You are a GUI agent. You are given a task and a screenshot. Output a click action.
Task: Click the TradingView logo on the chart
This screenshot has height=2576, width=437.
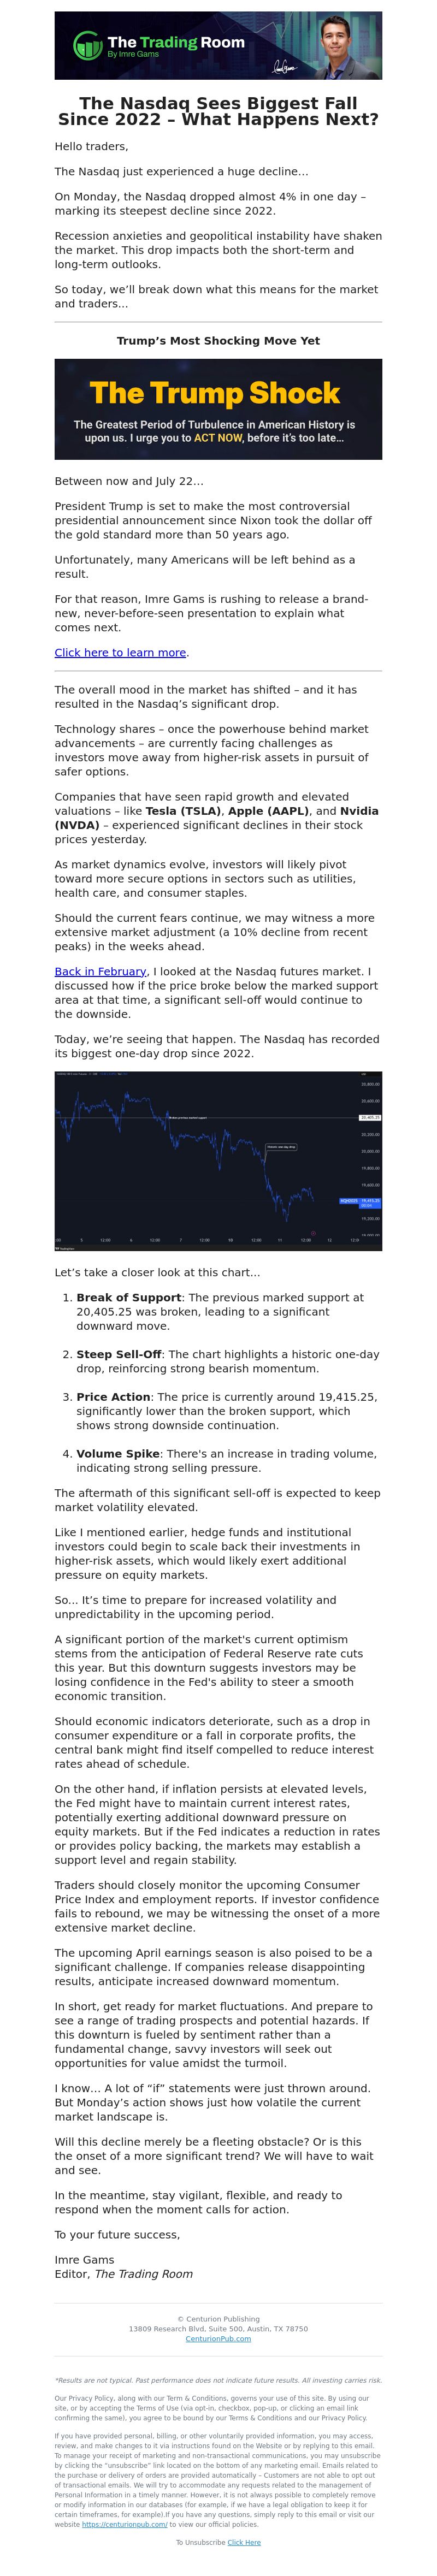[x=65, y=1248]
